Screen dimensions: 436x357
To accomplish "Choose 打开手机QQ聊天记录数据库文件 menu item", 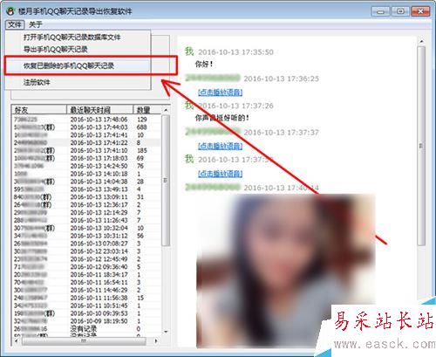I will tap(72, 38).
